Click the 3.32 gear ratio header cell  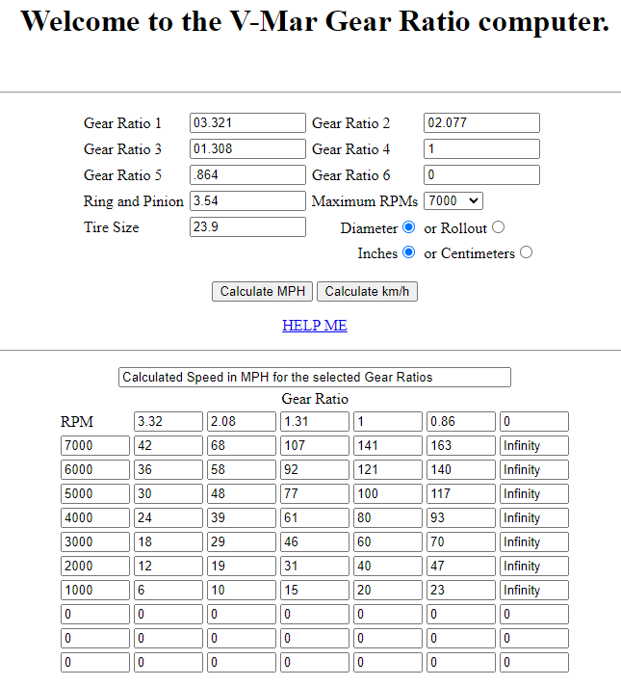tap(168, 421)
